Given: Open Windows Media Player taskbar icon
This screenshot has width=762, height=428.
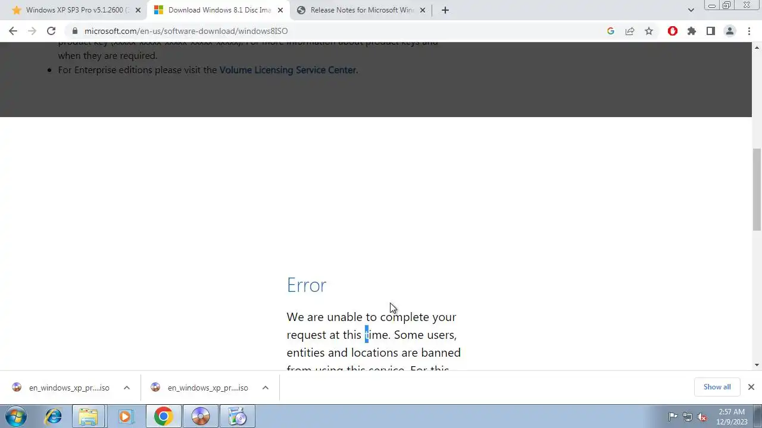Looking at the screenshot, I should (x=126, y=416).
